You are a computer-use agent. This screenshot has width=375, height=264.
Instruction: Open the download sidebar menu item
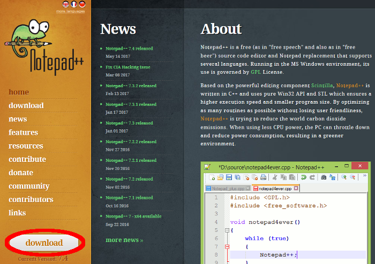tap(26, 105)
